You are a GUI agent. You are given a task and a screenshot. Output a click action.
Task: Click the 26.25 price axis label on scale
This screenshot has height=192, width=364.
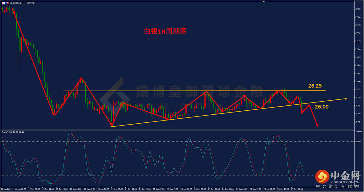coord(358,89)
